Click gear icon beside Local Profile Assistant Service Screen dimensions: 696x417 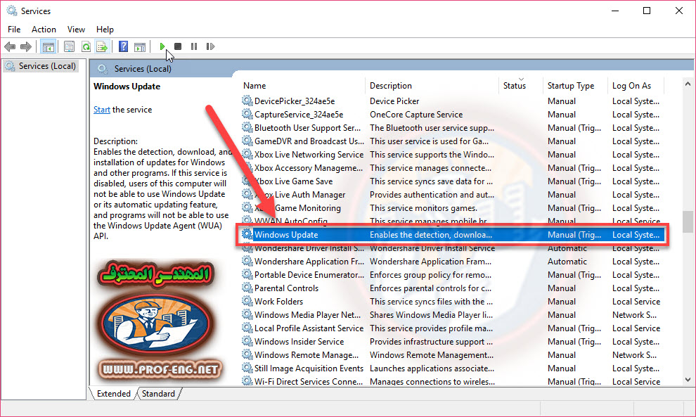(x=247, y=328)
